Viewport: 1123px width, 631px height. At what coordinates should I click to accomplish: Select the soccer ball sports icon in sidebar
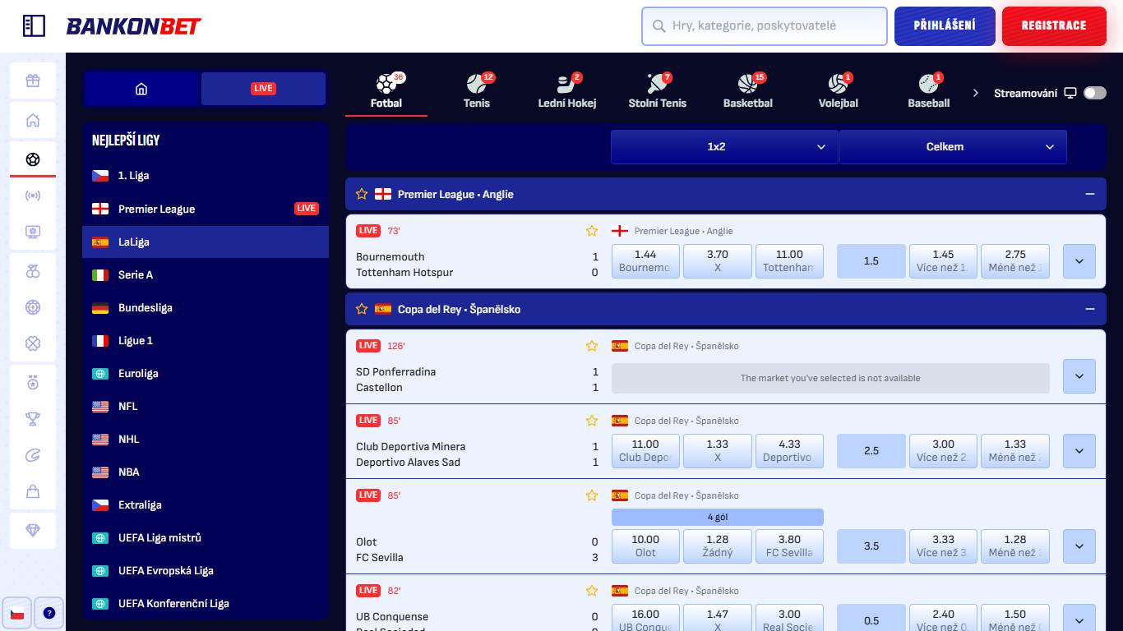(x=33, y=159)
